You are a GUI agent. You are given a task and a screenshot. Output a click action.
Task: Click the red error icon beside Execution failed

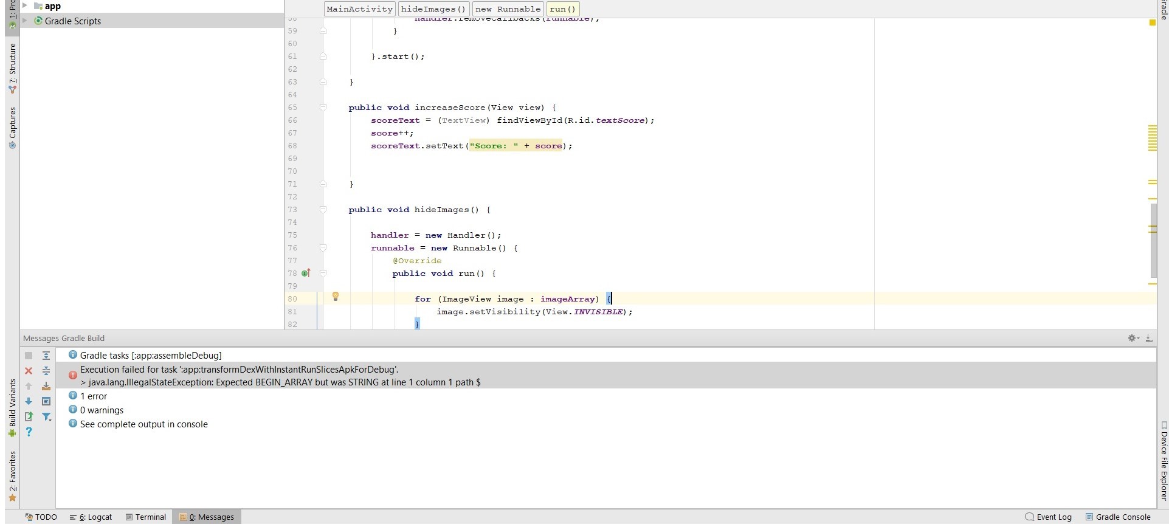point(73,375)
